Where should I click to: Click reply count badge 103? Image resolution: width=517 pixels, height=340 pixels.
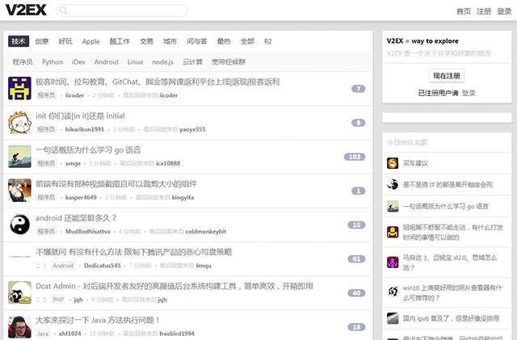(x=354, y=157)
